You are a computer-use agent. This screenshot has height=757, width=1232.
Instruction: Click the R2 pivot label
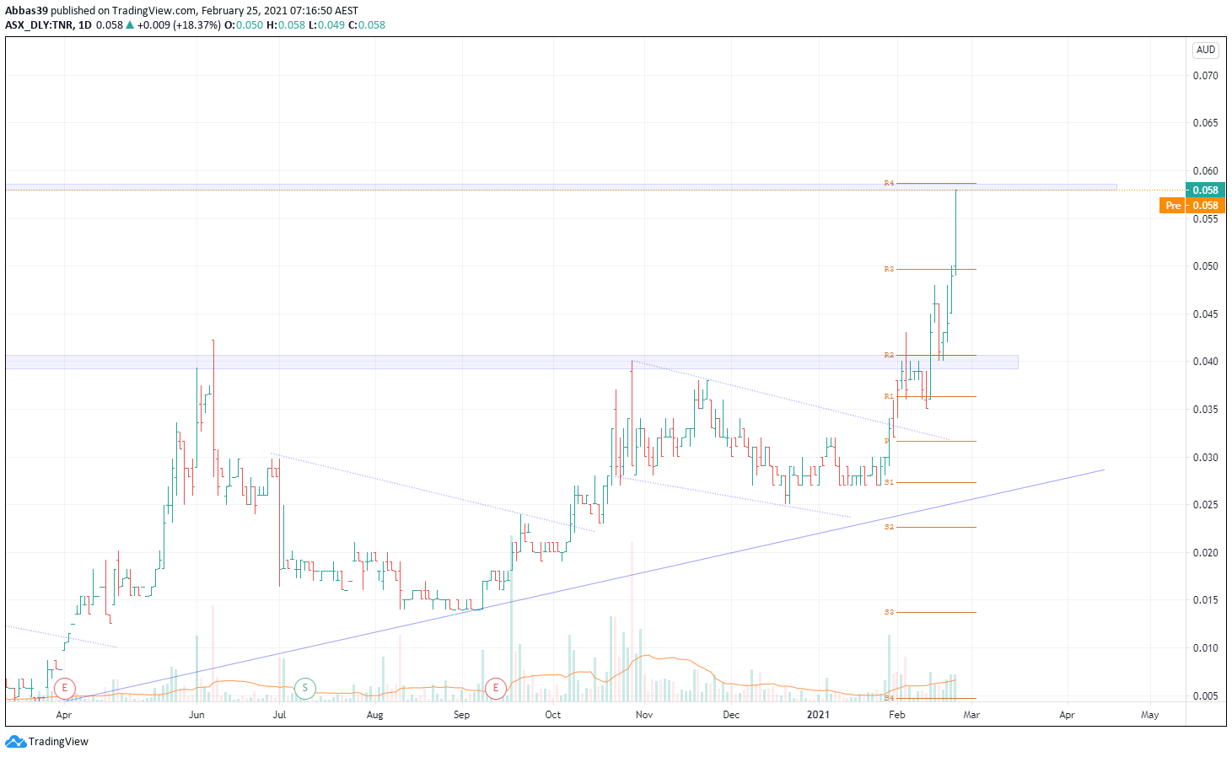point(889,355)
